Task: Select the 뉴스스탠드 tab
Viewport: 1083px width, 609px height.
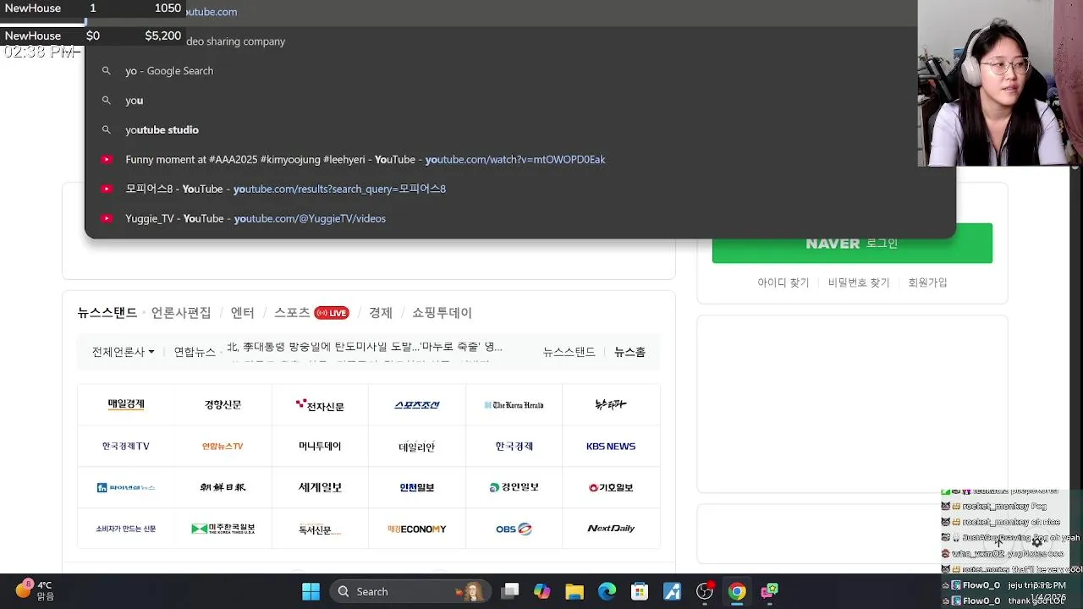Action: click(107, 313)
